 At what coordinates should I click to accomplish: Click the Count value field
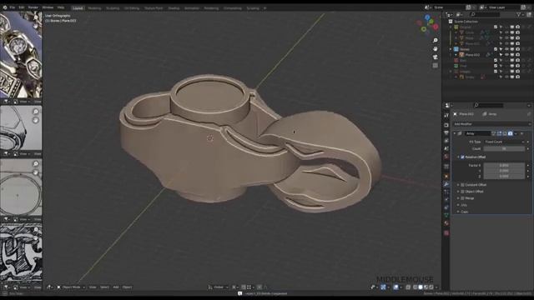pos(504,149)
